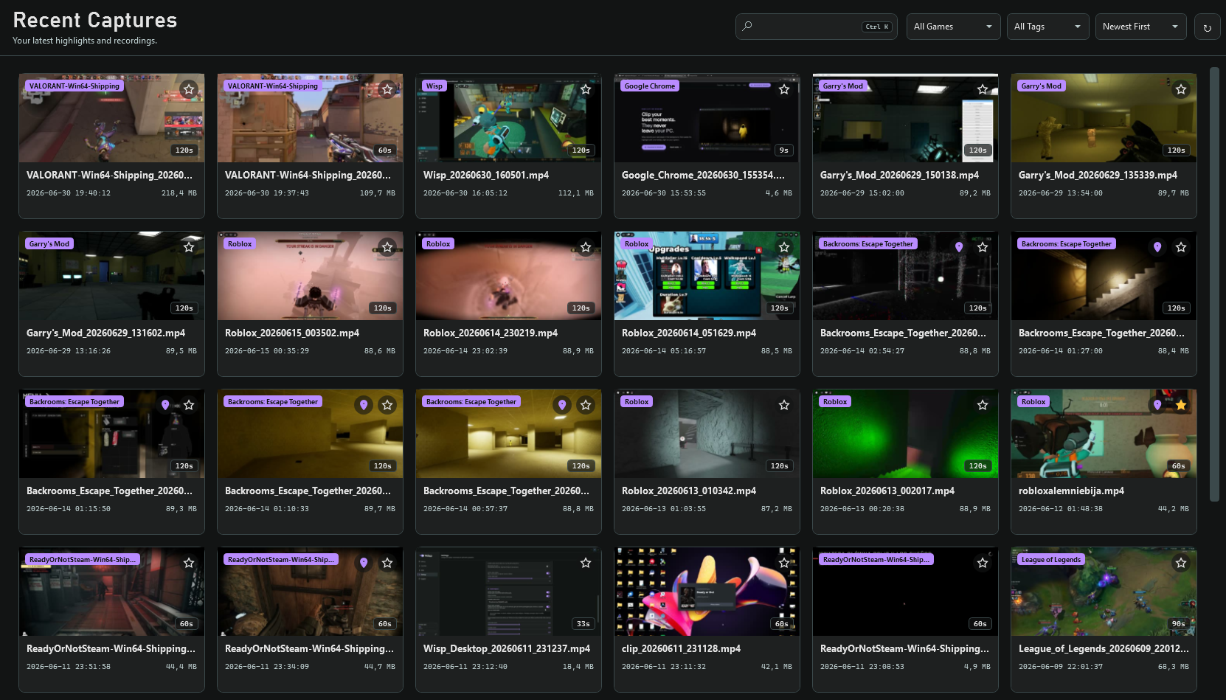Click the 90s duration badge
1226x700 pixels.
tap(1179, 624)
